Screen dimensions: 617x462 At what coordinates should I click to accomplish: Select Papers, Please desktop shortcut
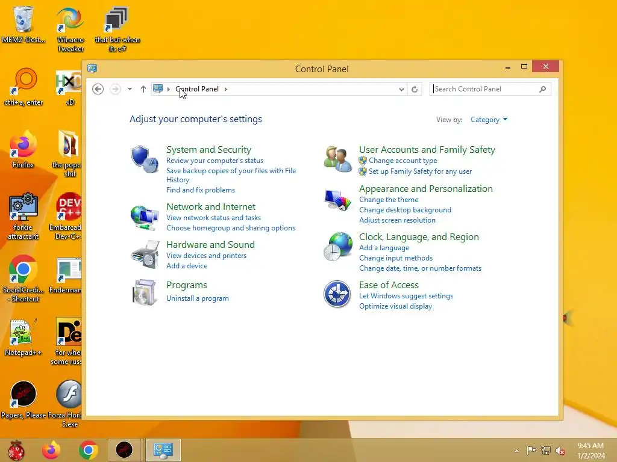(x=23, y=400)
